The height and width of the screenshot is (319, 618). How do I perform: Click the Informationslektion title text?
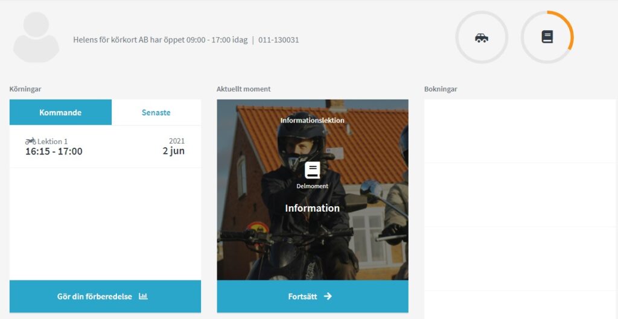(x=312, y=120)
